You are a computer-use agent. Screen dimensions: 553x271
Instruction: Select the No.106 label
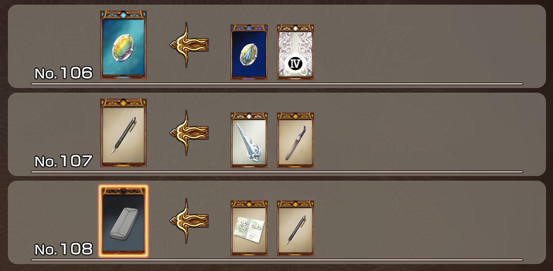[x=64, y=73]
